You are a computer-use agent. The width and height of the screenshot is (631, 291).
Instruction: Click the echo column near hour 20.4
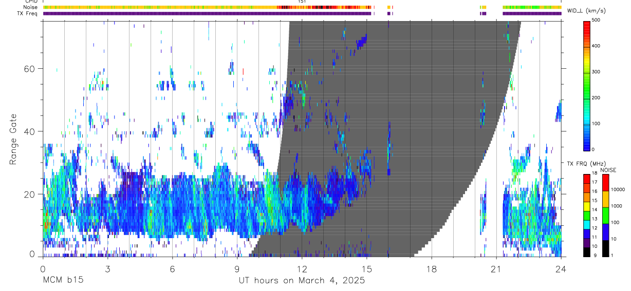[483, 212]
